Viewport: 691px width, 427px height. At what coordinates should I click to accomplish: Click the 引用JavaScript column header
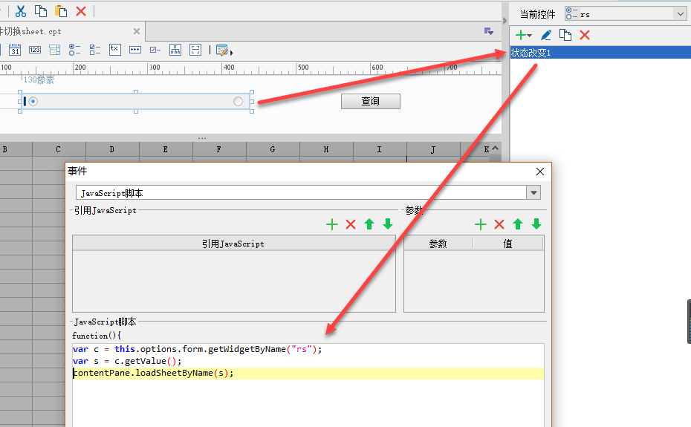tap(233, 244)
